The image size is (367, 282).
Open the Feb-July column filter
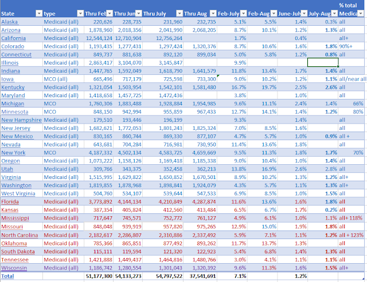(243, 14)
